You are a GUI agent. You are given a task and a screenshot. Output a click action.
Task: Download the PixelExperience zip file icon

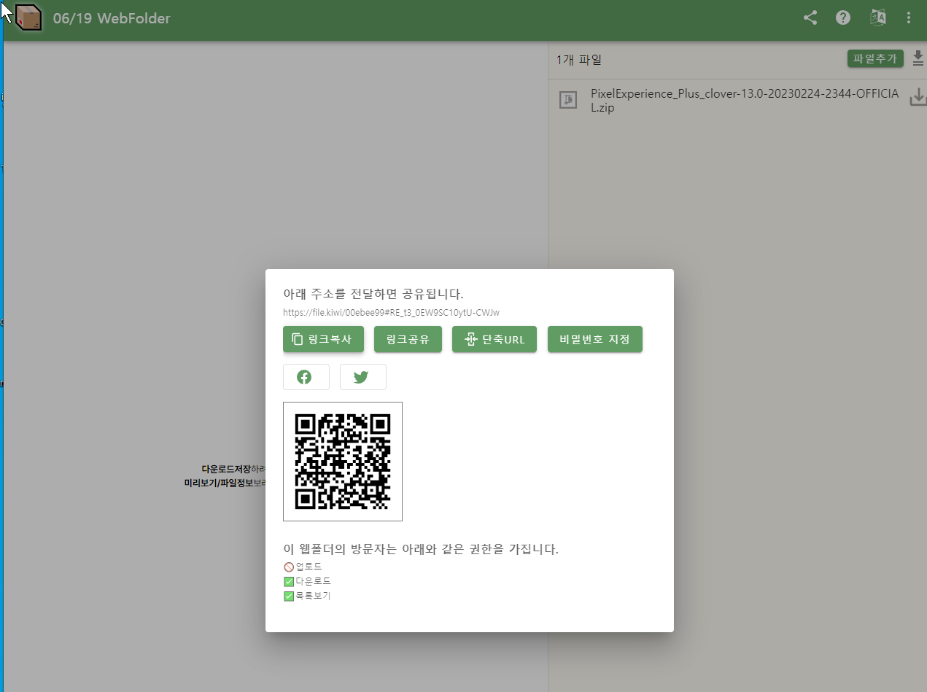[918, 97]
